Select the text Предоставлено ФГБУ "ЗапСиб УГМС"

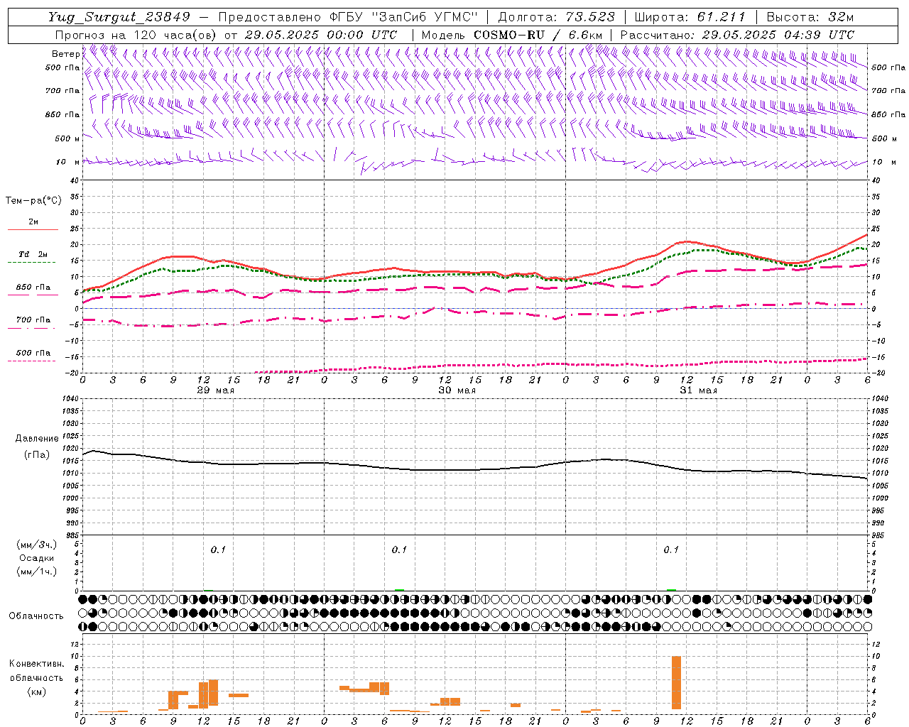point(348,17)
